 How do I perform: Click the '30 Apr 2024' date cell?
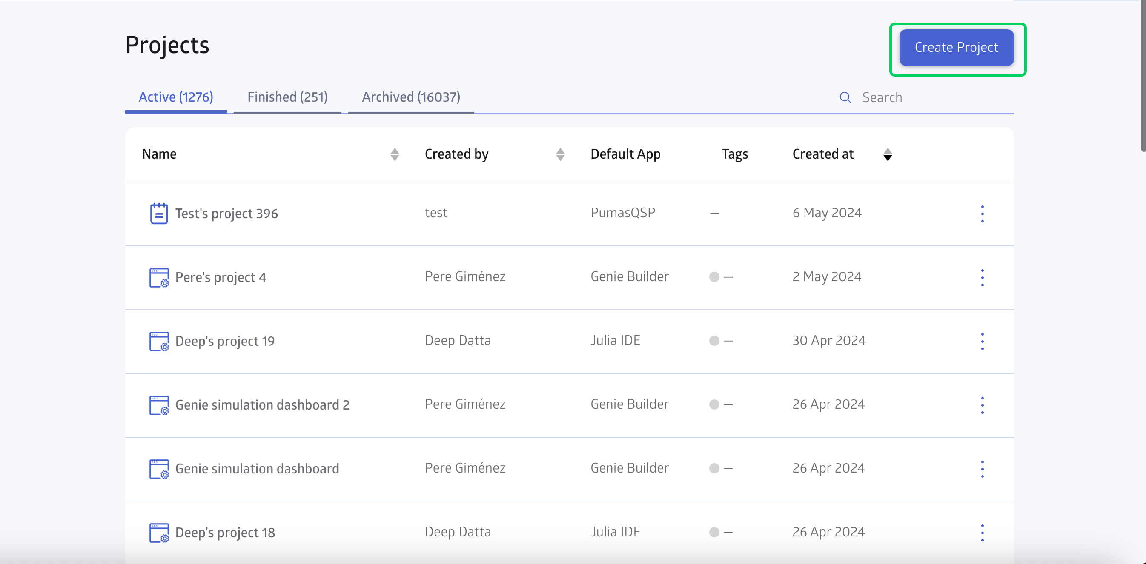(829, 340)
